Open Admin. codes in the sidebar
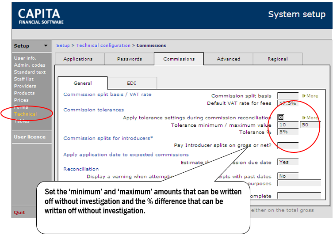333x235 pixels. 30,65
